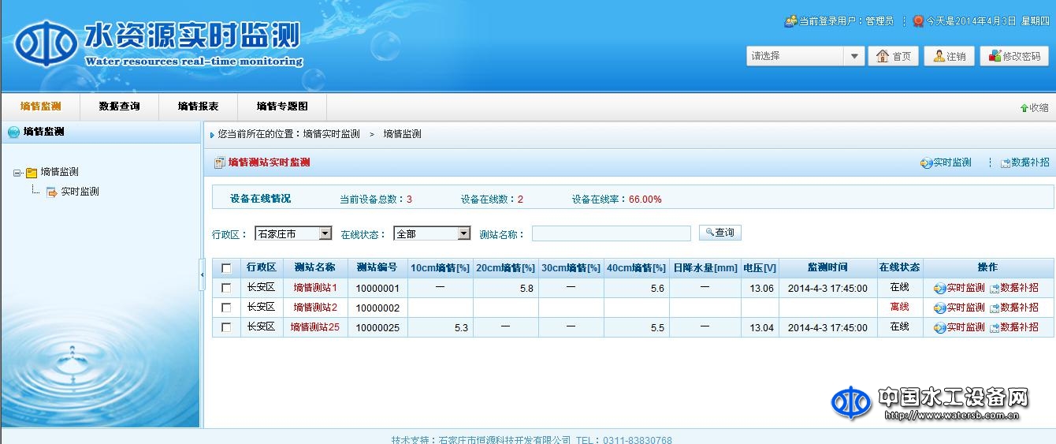1056x444 pixels.
Task: Click the 注销 logout icon button
Action: 949,56
